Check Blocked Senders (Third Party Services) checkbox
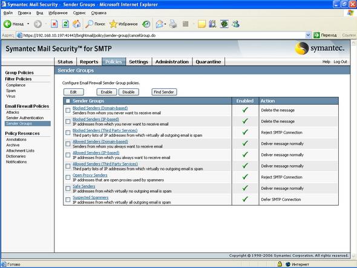Screen dimensions: 357x268 (x=68, y=132)
